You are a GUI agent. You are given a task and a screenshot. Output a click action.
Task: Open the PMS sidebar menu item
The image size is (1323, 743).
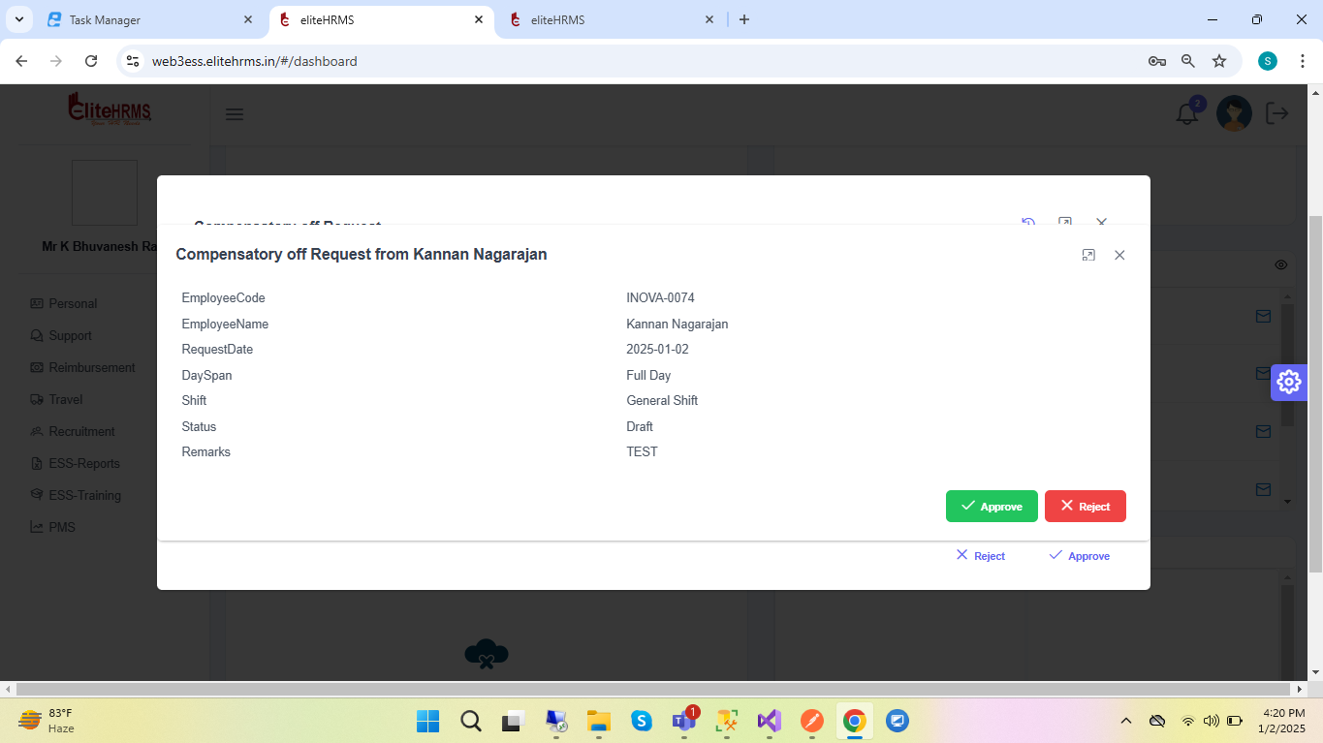(61, 527)
